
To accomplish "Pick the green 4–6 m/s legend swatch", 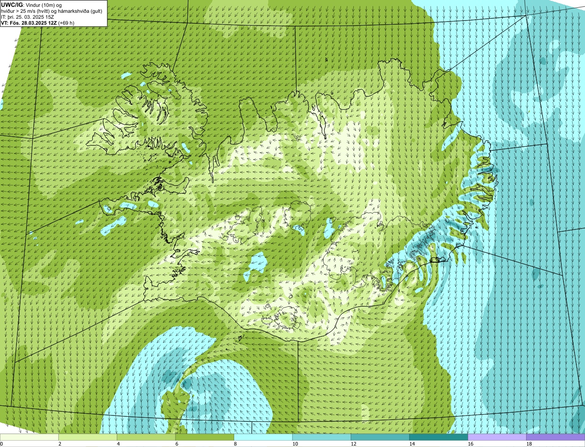I will (146, 437).
